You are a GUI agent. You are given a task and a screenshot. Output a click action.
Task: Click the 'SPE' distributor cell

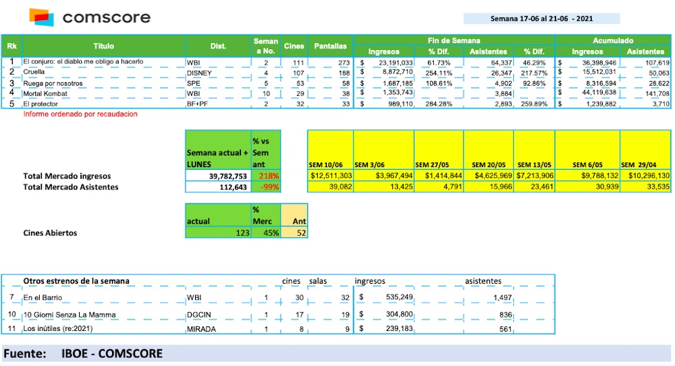[x=193, y=84]
